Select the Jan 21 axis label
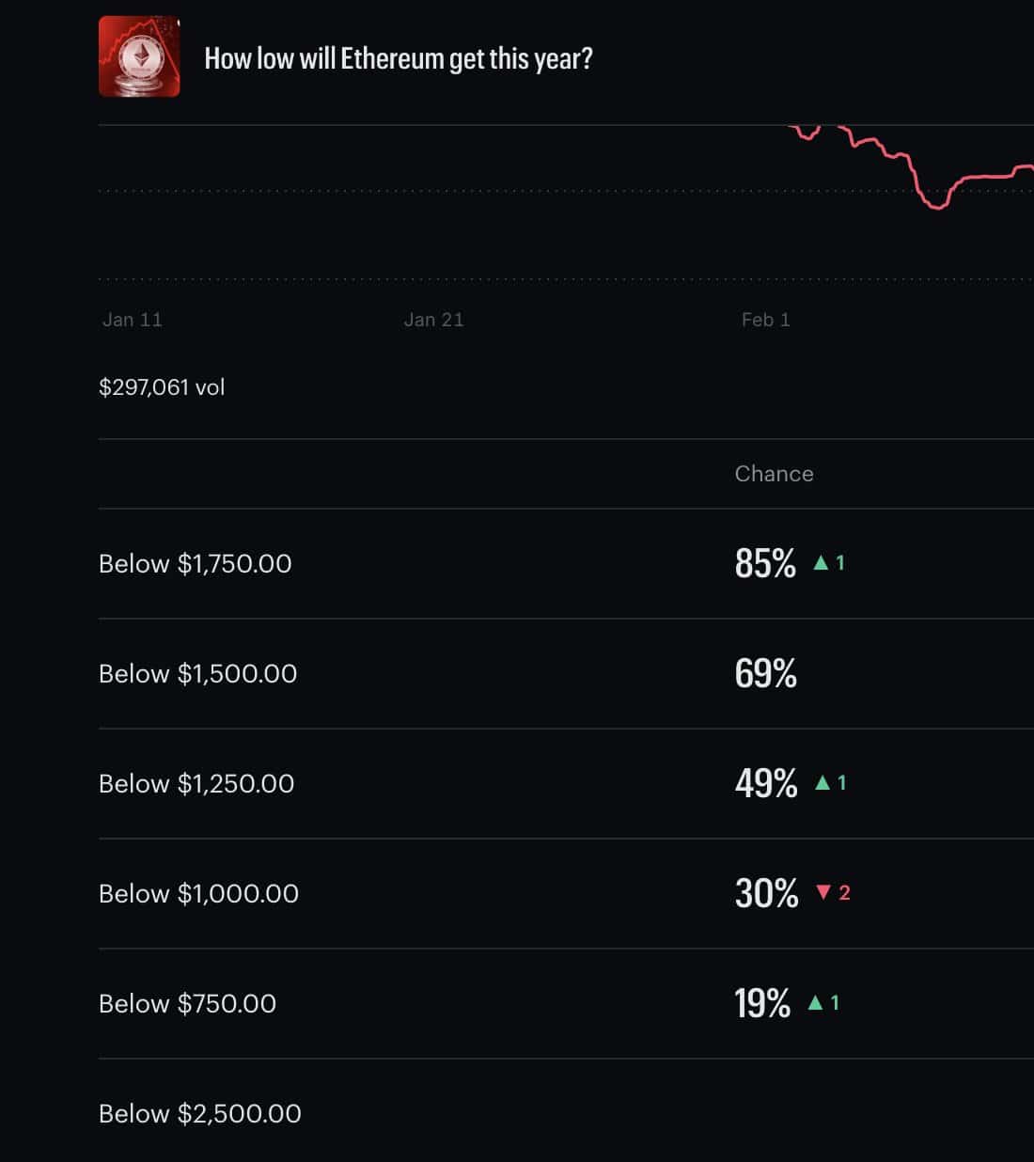The image size is (1034, 1162). (433, 320)
